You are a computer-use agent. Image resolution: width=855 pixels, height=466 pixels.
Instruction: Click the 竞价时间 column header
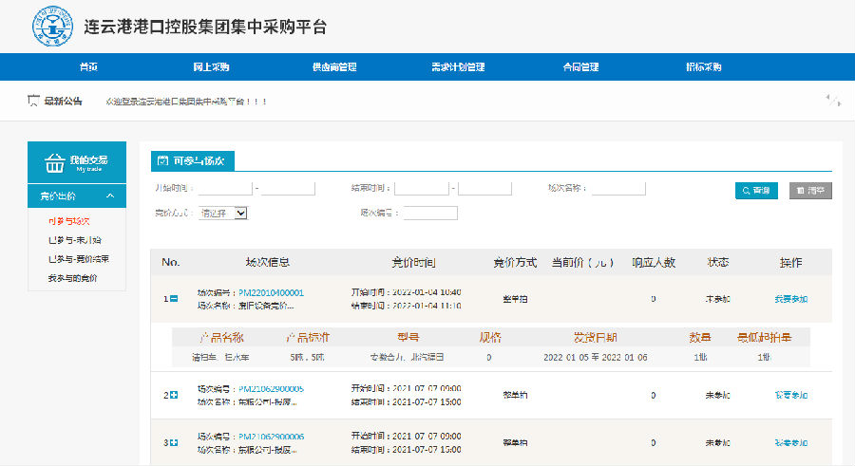(x=413, y=263)
